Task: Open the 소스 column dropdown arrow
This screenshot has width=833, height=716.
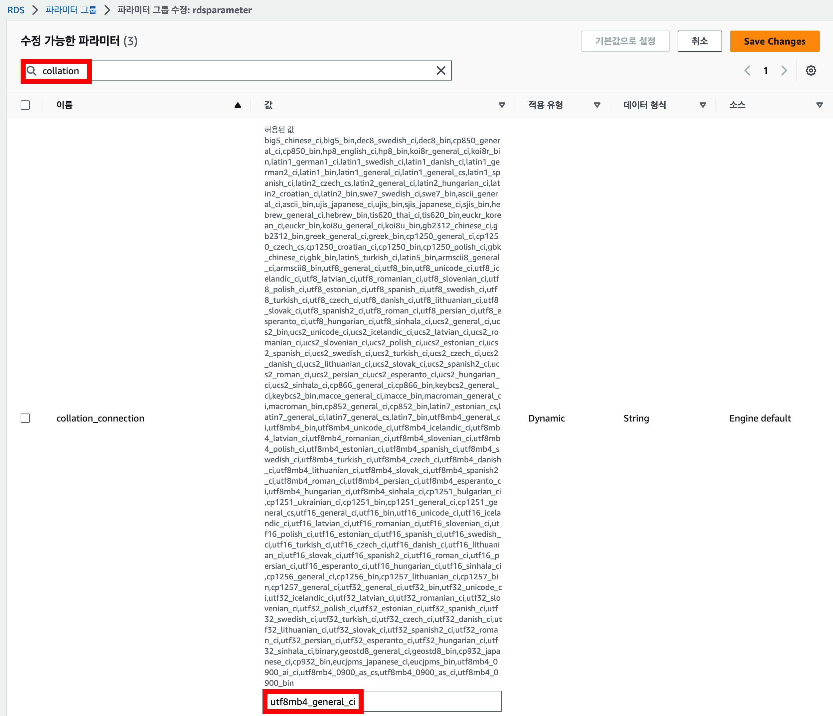Action: pyautogui.click(x=819, y=105)
